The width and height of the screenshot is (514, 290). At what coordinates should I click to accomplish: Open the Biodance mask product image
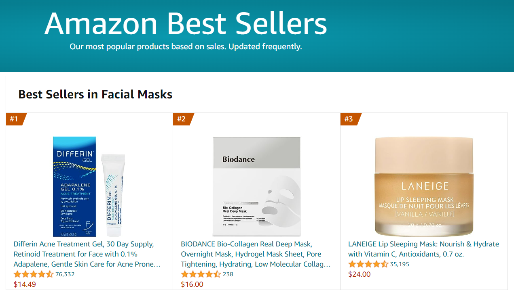tap(256, 186)
